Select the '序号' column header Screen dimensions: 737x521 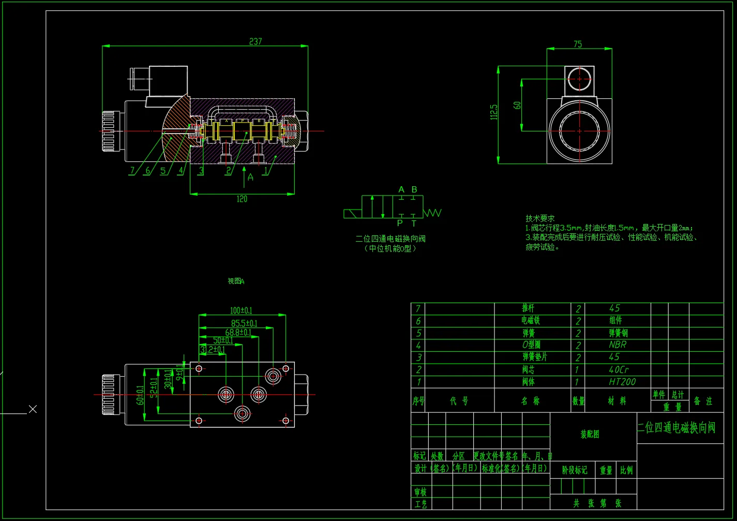tap(418, 401)
